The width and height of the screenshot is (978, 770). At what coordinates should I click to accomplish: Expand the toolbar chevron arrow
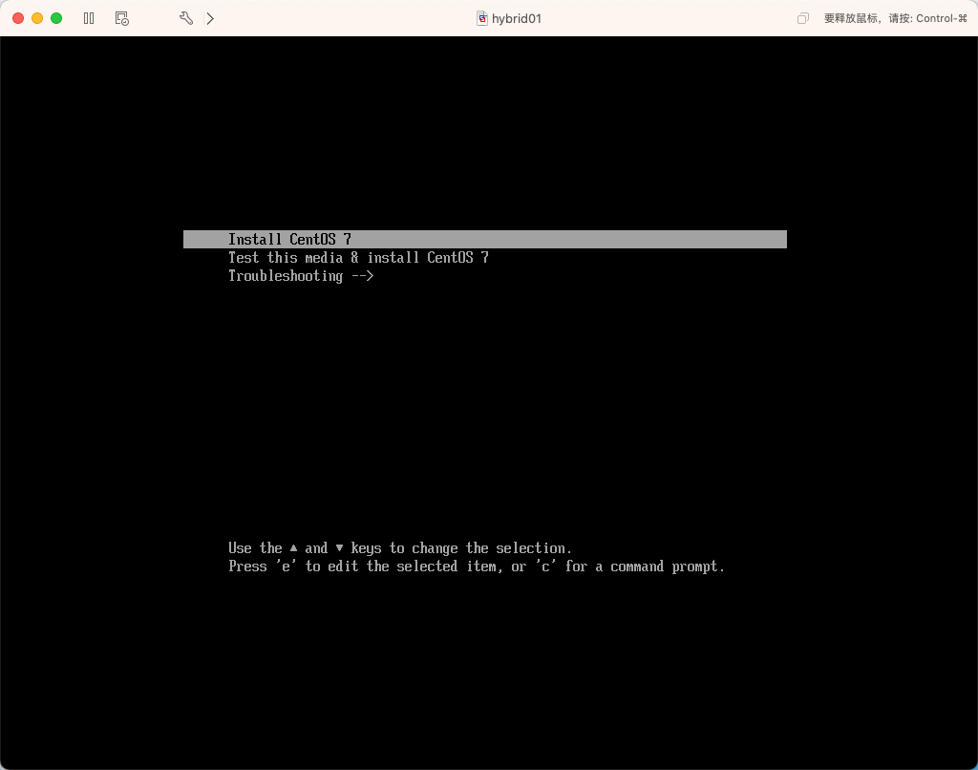coord(210,18)
